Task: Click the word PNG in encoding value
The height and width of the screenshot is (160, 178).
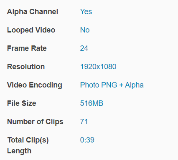Action: coord(109,85)
